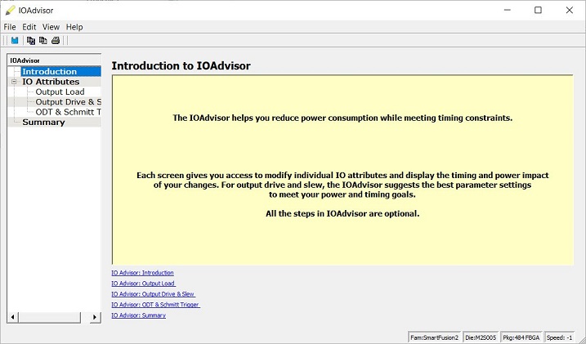The image size is (586, 344).
Task: Click the Save toolbar icon
Action: point(14,40)
